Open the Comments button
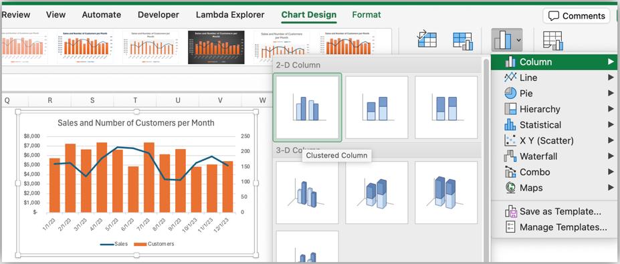 tap(577, 16)
